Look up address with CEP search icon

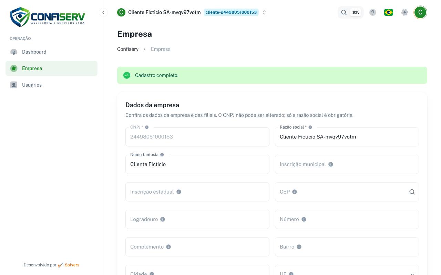[412, 192]
